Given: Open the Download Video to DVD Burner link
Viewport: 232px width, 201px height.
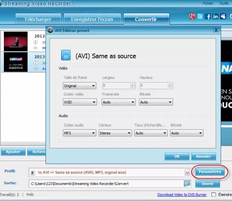Looking at the screenshot, I should pos(182,195).
